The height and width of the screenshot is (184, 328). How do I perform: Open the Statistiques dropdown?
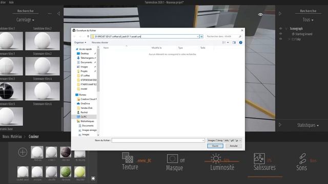(x=308, y=125)
